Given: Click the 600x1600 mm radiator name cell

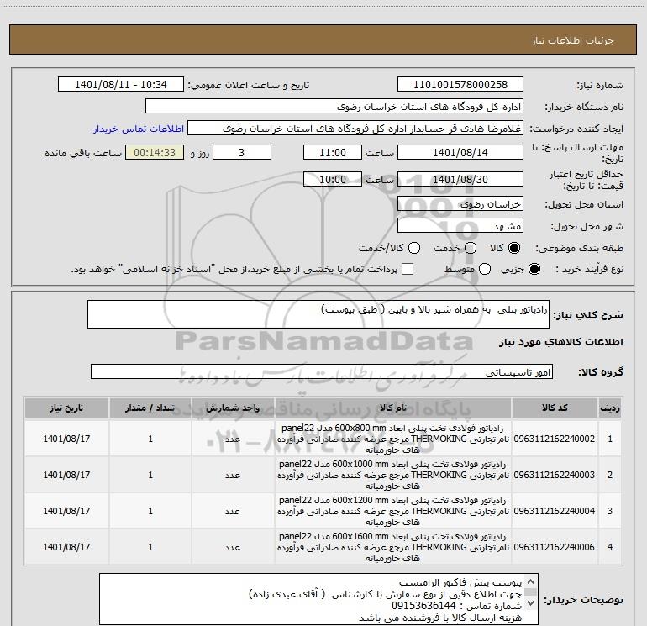Looking at the screenshot, I should tap(393, 547).
